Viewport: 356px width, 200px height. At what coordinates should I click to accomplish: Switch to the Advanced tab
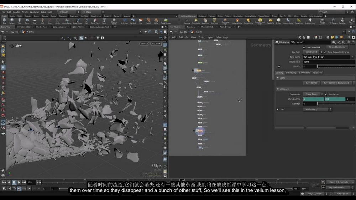click(x=317, y=73)
